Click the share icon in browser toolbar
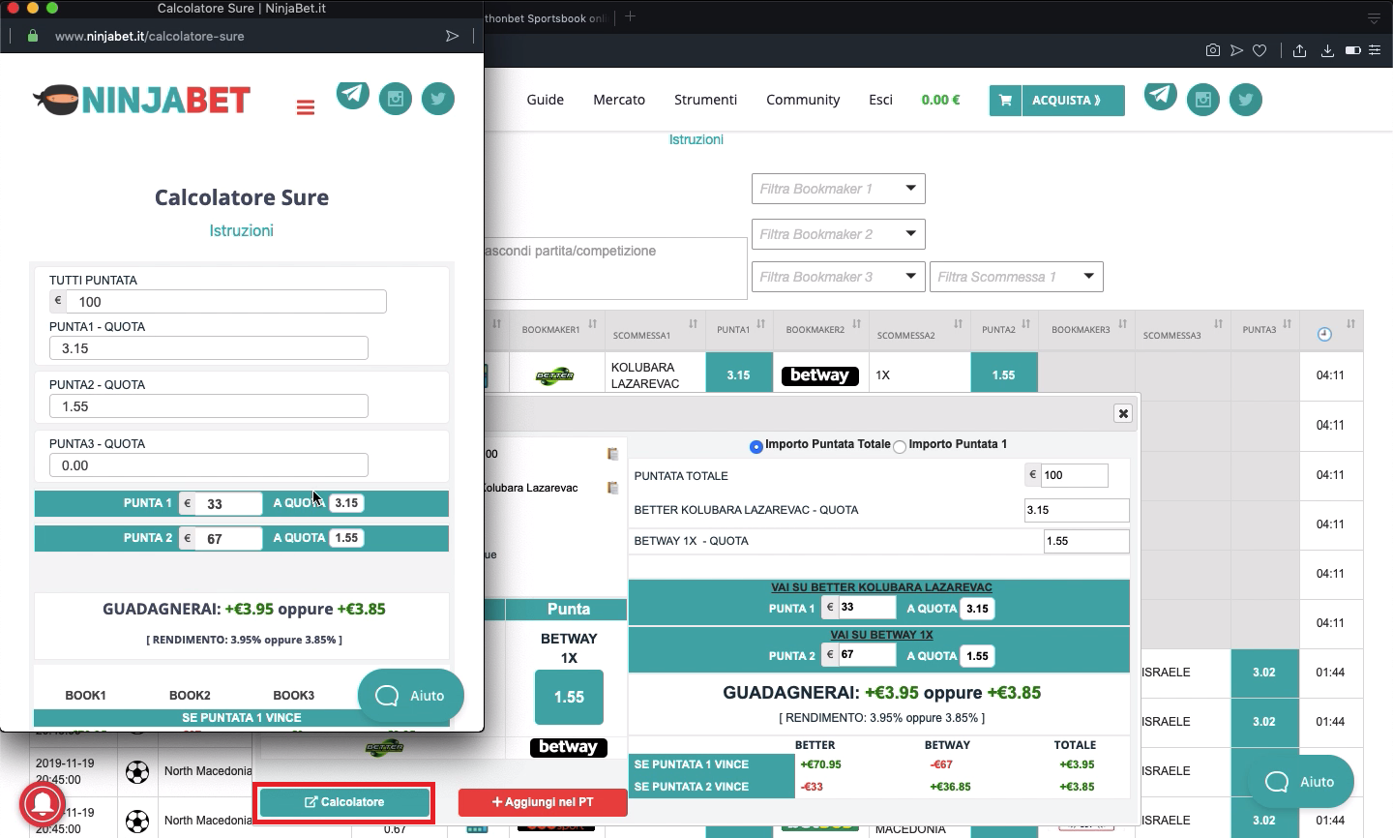 [1299, 50]
